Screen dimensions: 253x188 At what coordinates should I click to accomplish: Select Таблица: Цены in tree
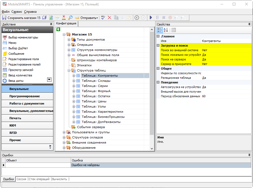coord(94,101)
